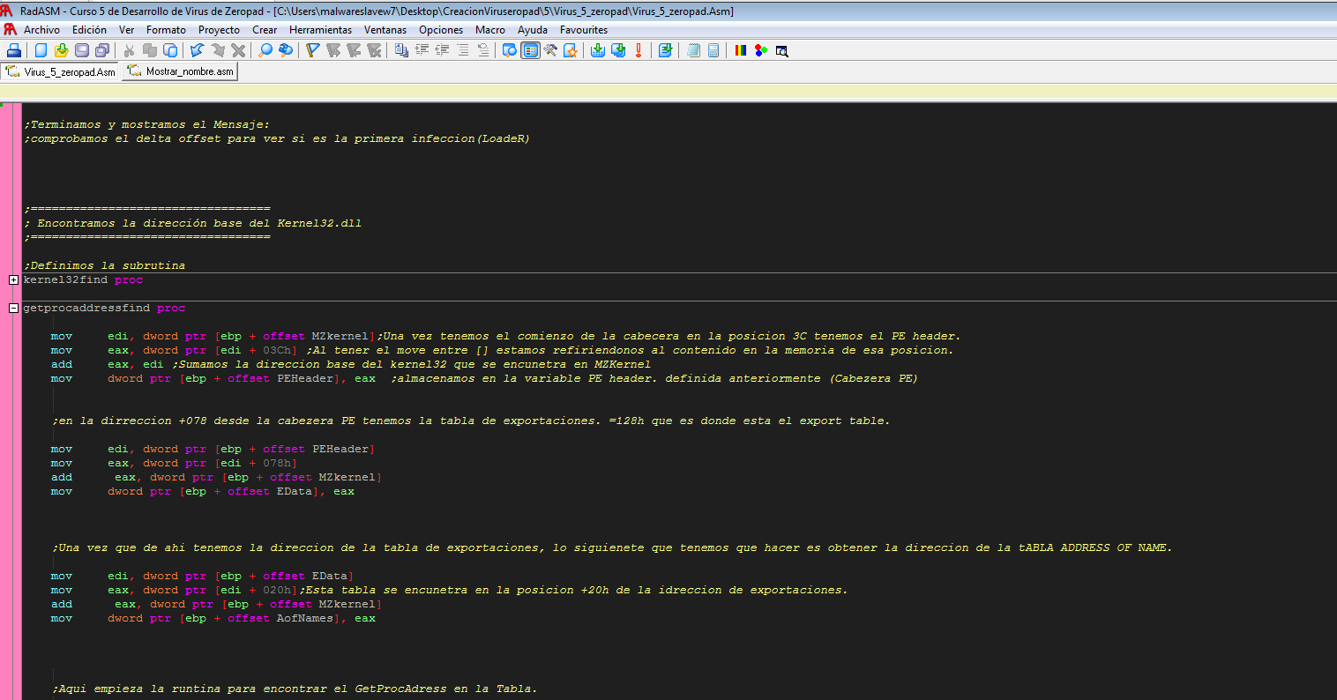Click the starred favourites toolbar icon

pyautogui.click(x=571, y=50)
